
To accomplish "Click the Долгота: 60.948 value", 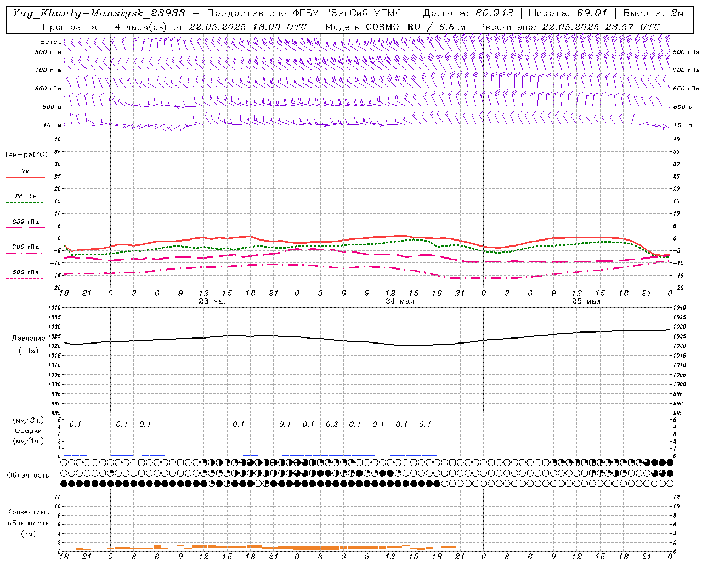I will point(468,13).
